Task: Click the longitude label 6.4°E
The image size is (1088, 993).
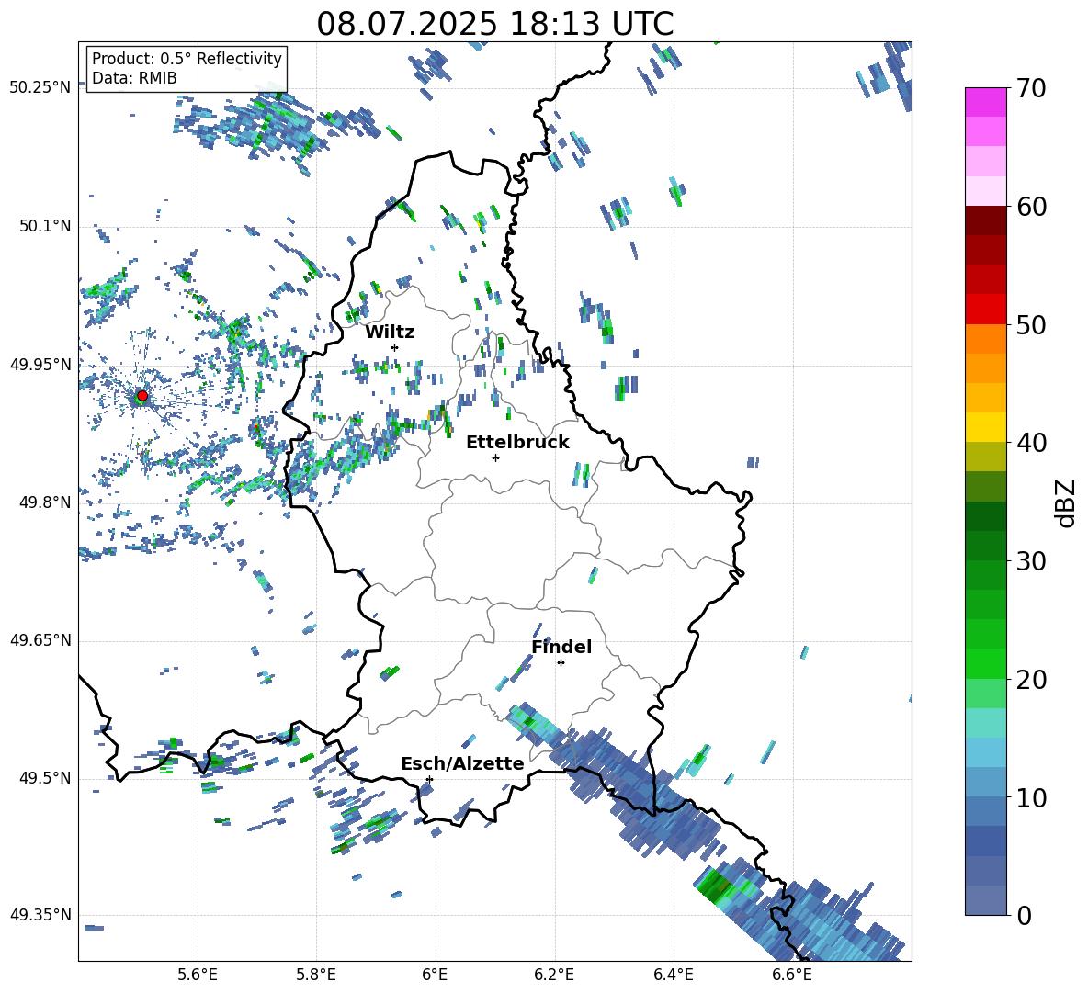Action: pyautogui.click(x=673, y=975)
